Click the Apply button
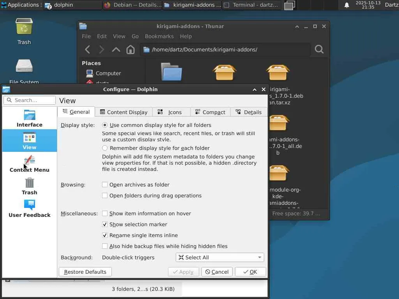 pos(183,272)
